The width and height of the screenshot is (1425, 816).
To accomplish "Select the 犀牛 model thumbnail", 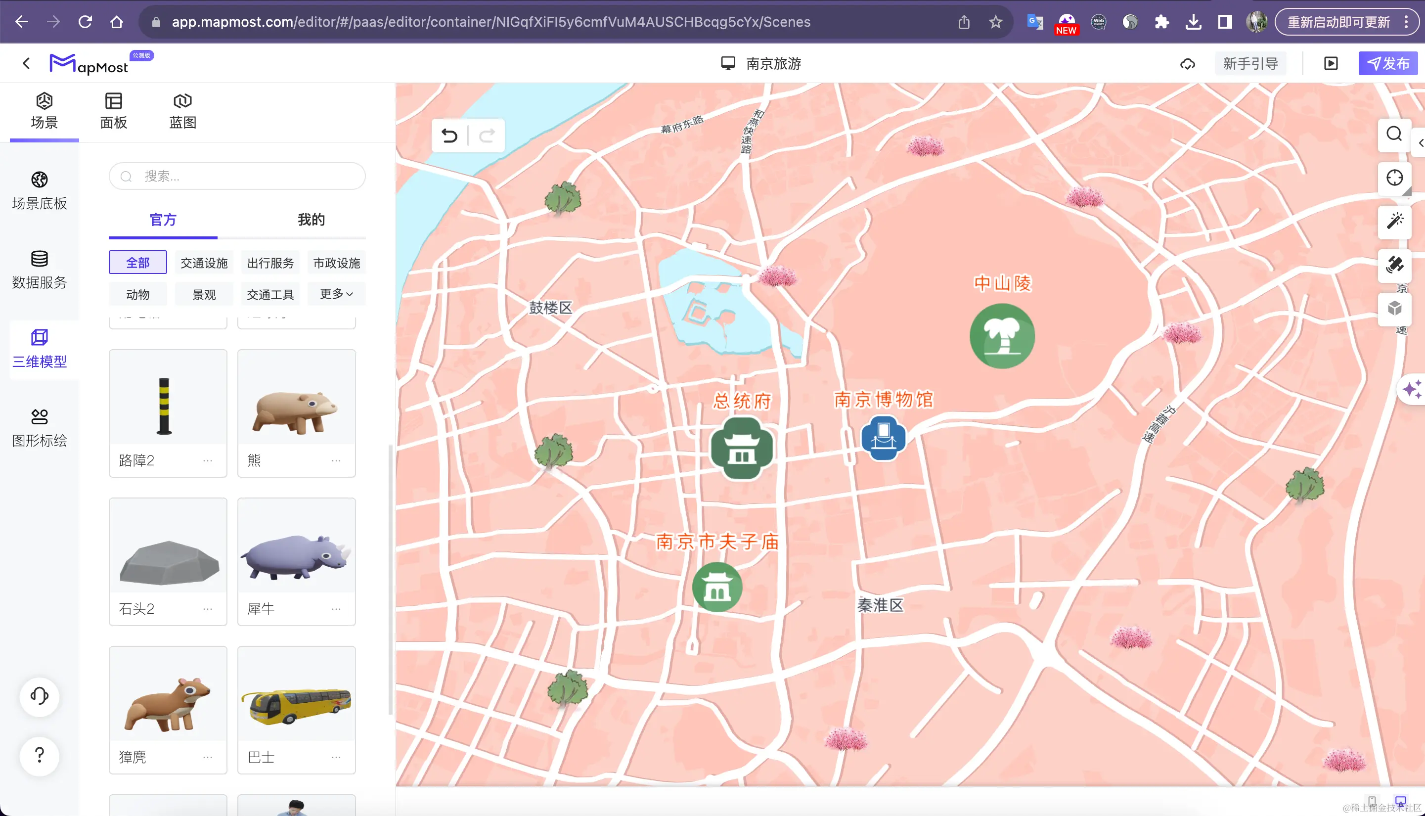I will pos(296,546).
